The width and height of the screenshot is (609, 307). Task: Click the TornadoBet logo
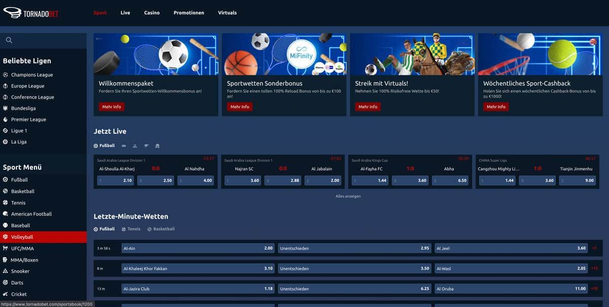(31, 13)
